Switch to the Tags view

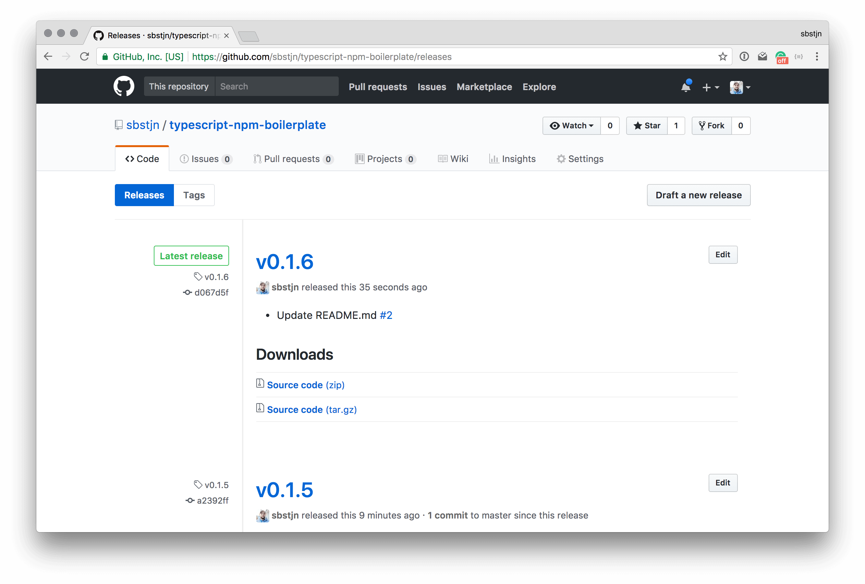(x=194, y=195)
